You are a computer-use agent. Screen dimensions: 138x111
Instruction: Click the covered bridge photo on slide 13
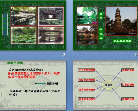tap(51, 35)
